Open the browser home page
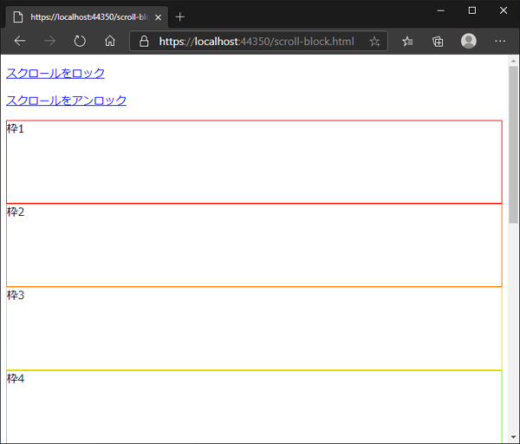This screenshot has height=444, width=520. (110, 41)
